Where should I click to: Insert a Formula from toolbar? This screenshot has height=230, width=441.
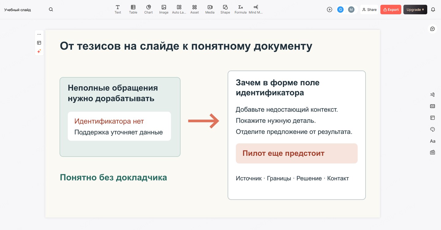coord(240,9)
